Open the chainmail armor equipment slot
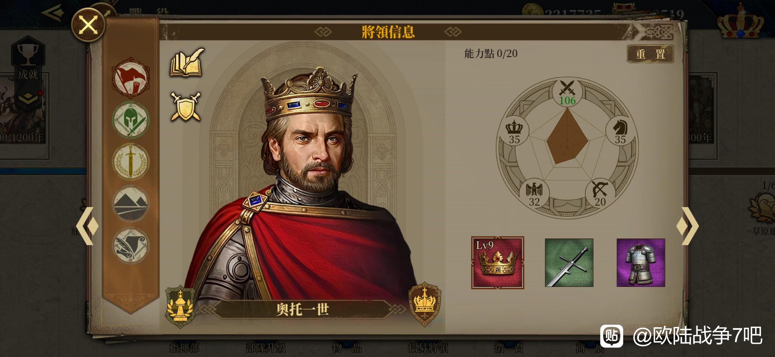 click(641, 262)
